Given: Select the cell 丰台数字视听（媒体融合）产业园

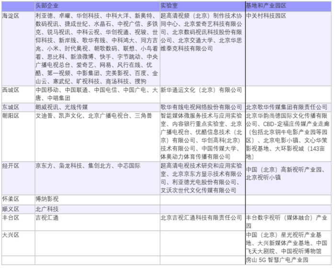Looking at the screenshot, I should [x=289, y=222].
